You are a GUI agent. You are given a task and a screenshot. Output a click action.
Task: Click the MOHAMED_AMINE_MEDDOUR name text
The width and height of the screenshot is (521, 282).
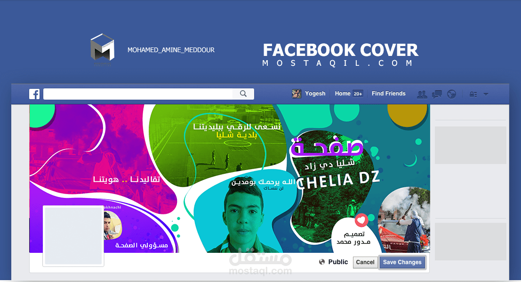tap(171, 50)
